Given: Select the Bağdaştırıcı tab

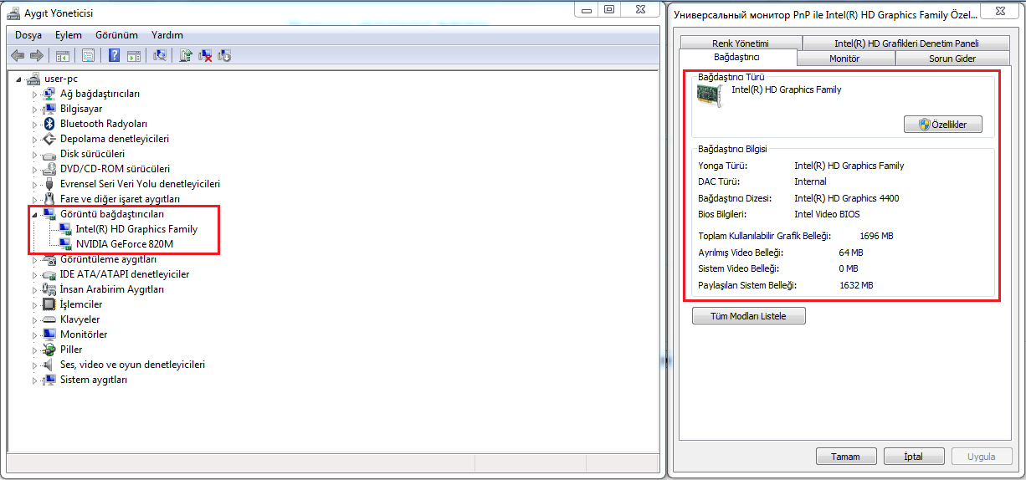Looking at the screenshot, I should pyautogui.click(x=736, y=57).
